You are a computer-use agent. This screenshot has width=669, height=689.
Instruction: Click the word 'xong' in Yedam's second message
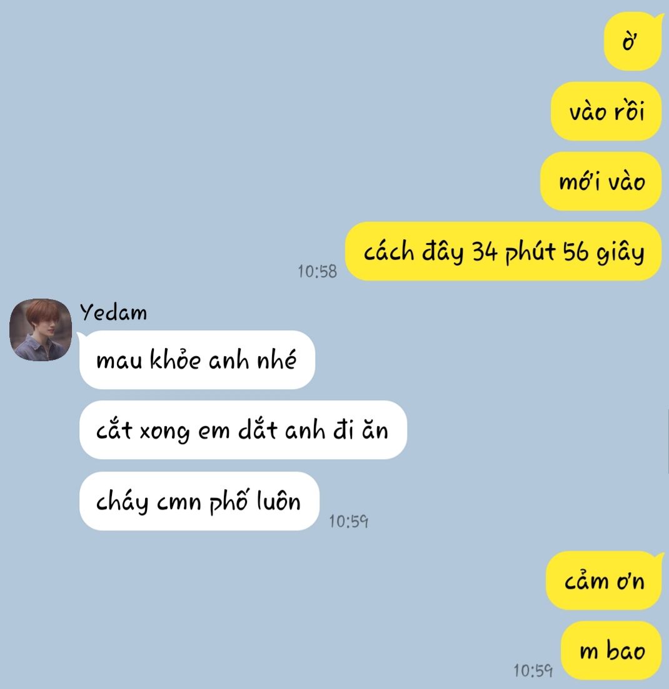click(164, 432)
